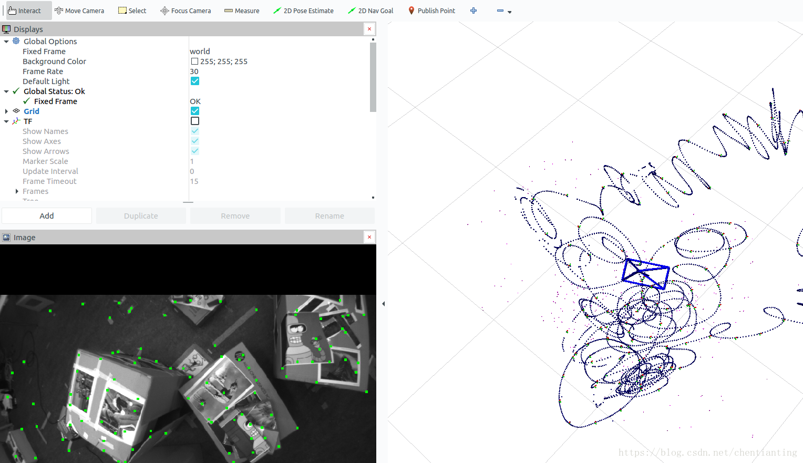Select 2D Nav Goal tool
Image resolution: width=803 pixels, height=463 pixels.
pos(370,11)
